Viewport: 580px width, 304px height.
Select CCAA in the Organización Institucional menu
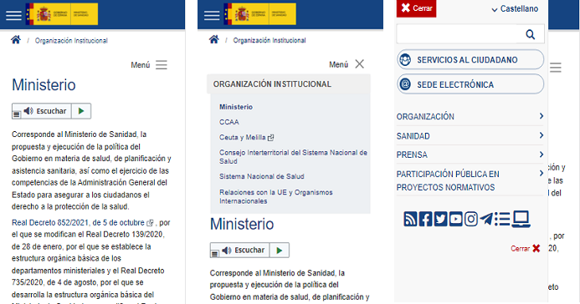pyautogui.click(x=229, y=122)
